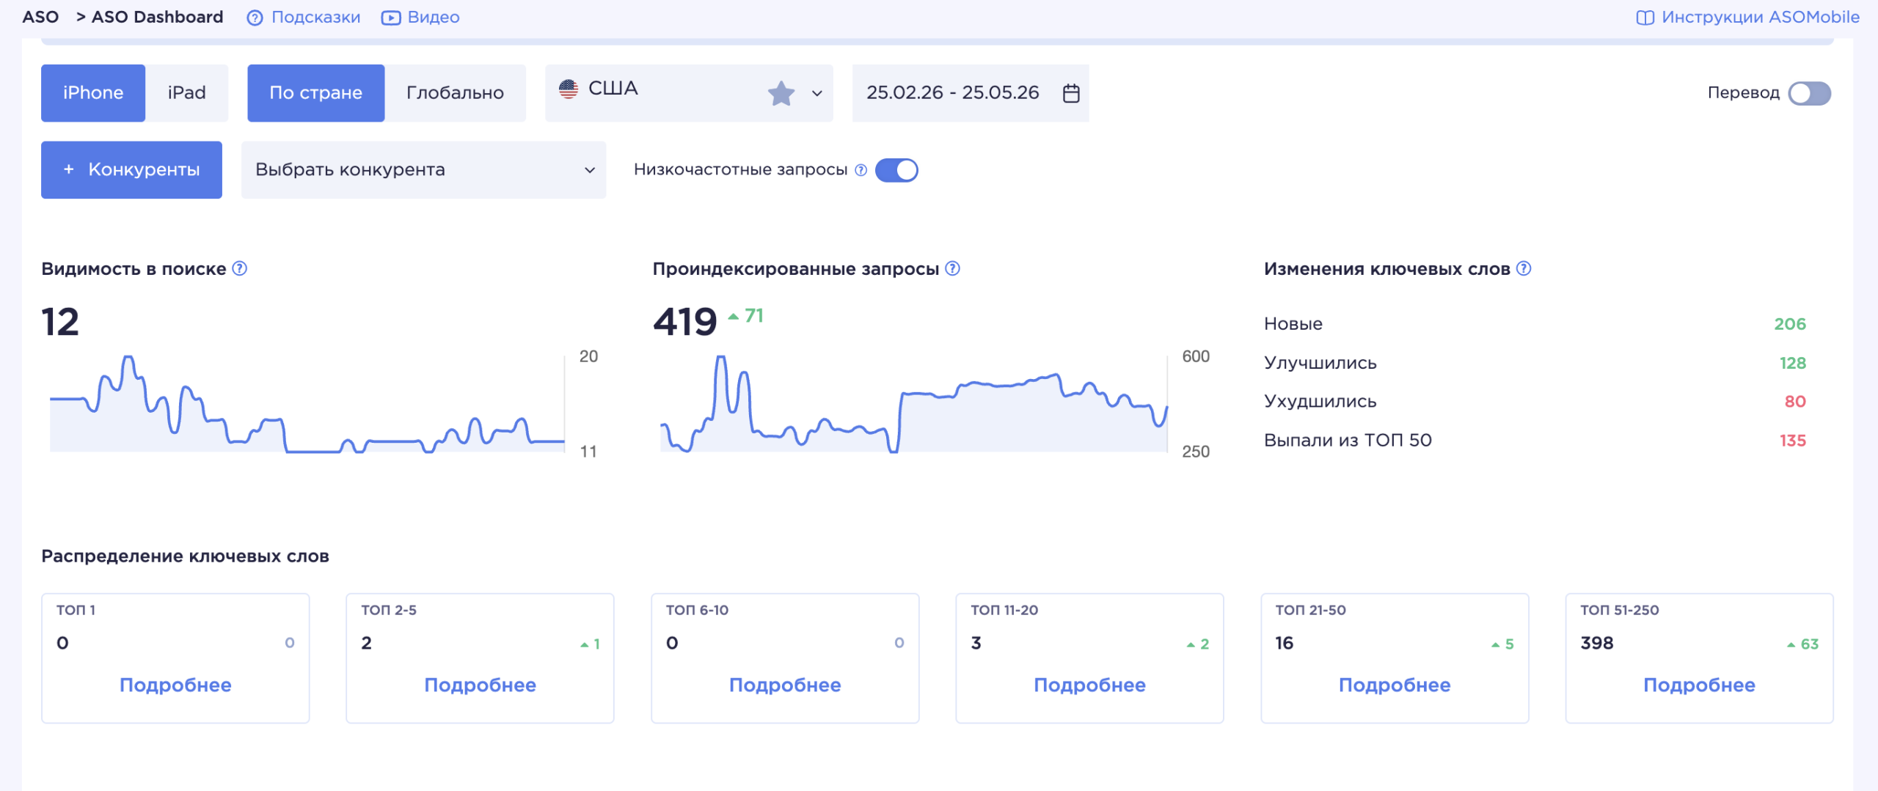Viewport: 1878px width, 791px height.
Task: Click the Новые value 206
Action: pyautogui.click(x=1790, y=324)
